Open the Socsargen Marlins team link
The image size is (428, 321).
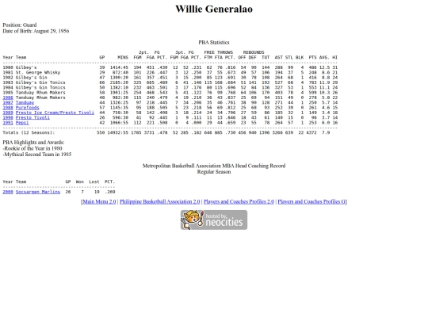point(38,192)
